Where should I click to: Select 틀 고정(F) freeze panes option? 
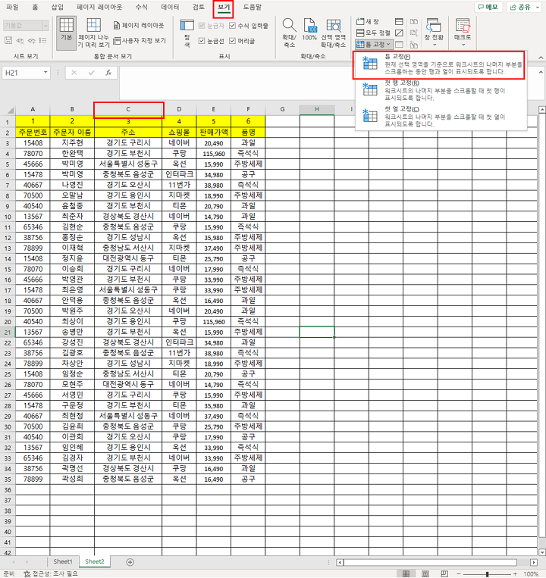(439, 64)
